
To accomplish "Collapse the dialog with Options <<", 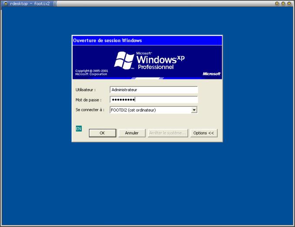I will tap(204, 133).
